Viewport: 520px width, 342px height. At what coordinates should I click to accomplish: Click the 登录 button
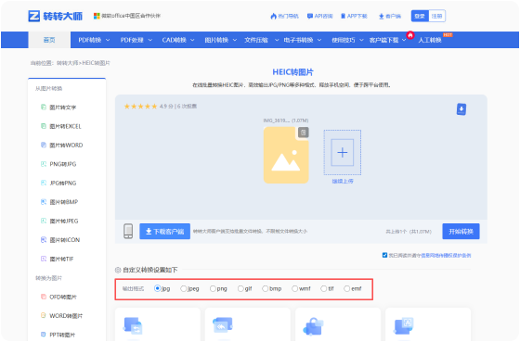[x=420, y=16]
